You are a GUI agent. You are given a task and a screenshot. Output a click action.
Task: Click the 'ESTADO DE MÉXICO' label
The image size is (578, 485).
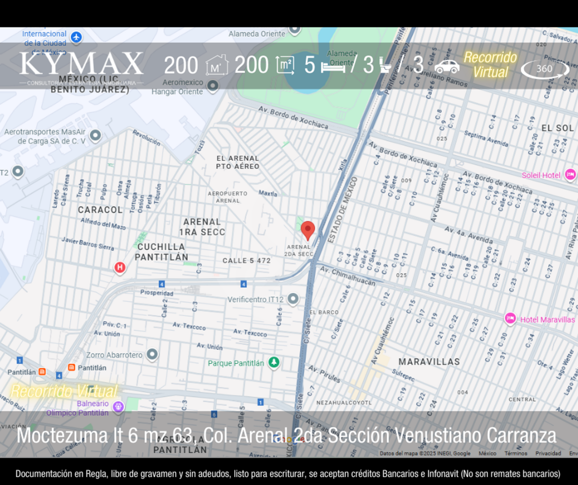(x=343, y=210)
